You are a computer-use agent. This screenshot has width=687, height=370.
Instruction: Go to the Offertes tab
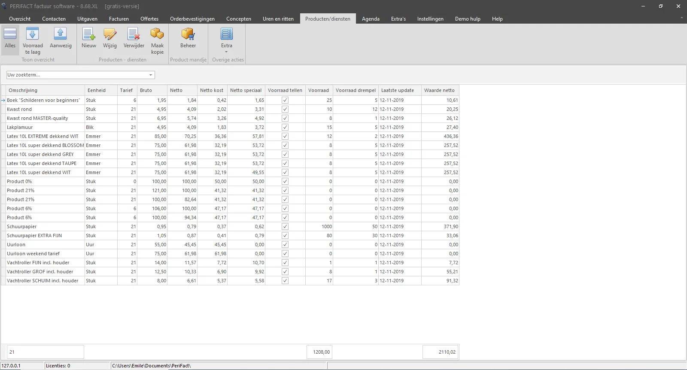[149, 19]
